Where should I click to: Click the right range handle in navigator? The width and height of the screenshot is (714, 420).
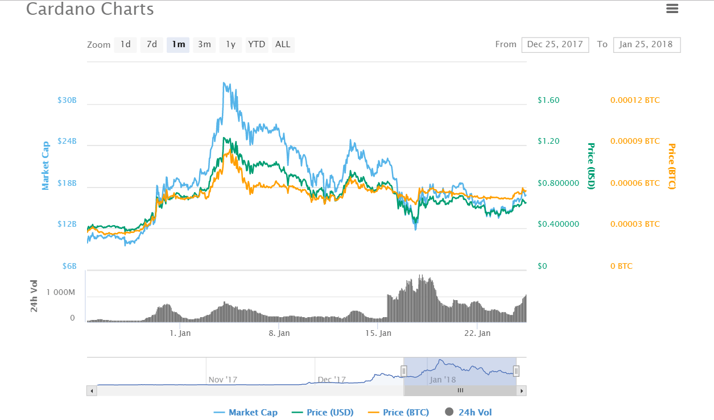tap(516, 371)
